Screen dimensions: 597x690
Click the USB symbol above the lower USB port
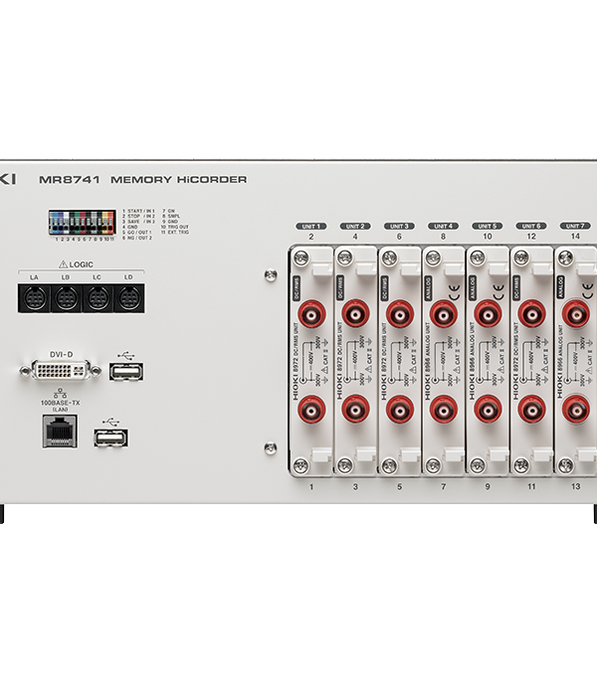click(x=110, y=422)
